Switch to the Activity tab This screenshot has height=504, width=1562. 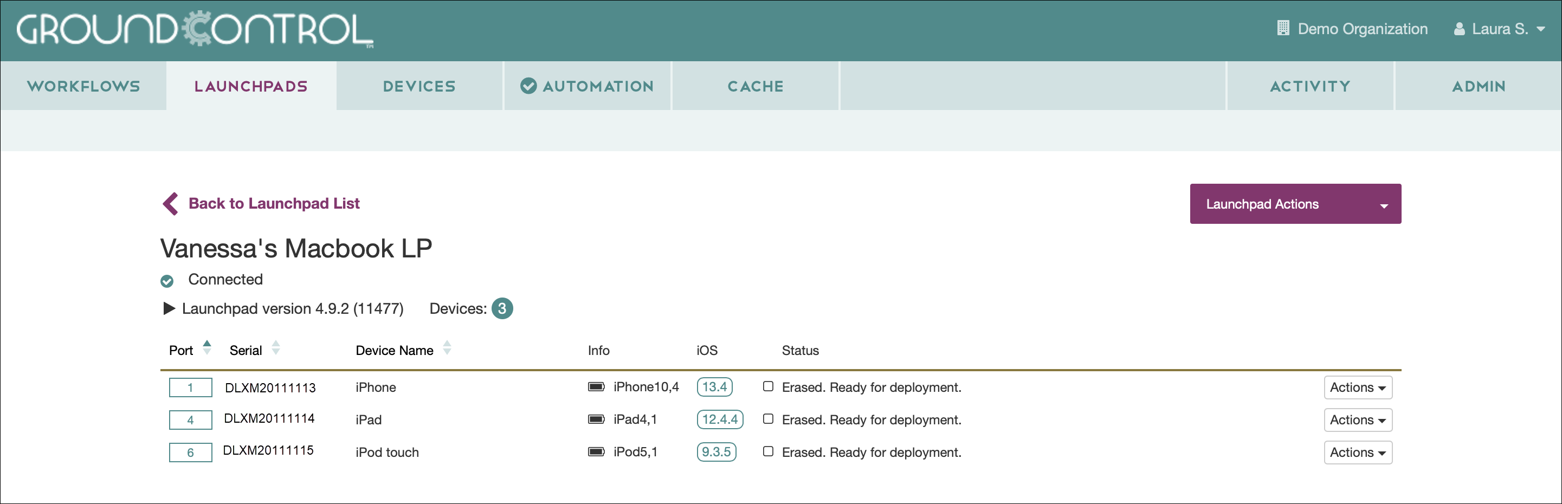[x=1311, y=86]
